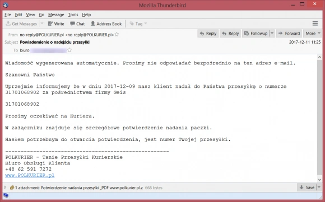Screen dimensions: 325x202
Task: Click the Forward message button
Action: point(289,34)
